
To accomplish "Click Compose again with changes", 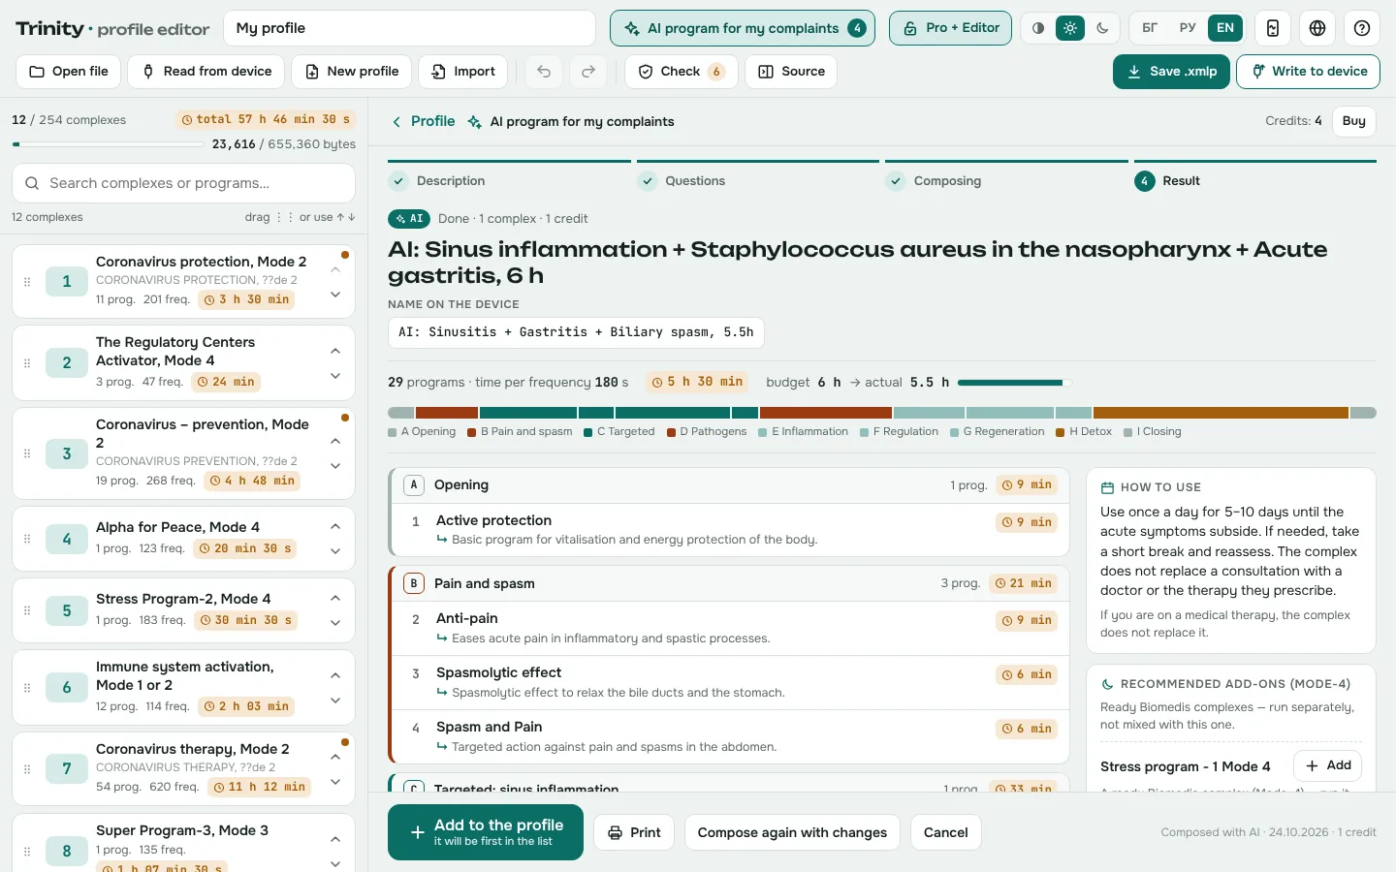I will pyautogui.click(x=792, y=832).
